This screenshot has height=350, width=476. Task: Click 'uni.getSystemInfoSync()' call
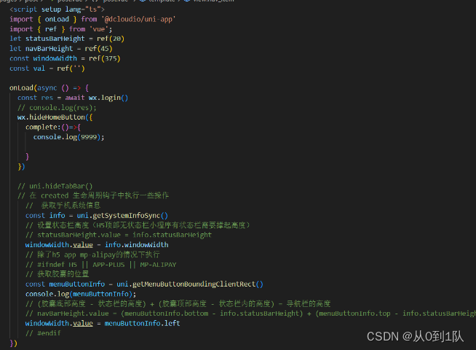[x=122, y=216]
